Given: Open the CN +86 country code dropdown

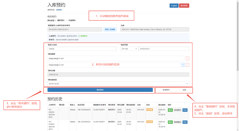Looking at the screenshot, I should [128, 49].
